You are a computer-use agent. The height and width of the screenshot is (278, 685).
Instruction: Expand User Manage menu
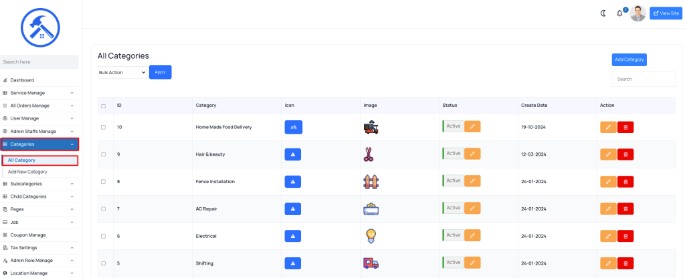pyautogui.click(x=39, y=118)
